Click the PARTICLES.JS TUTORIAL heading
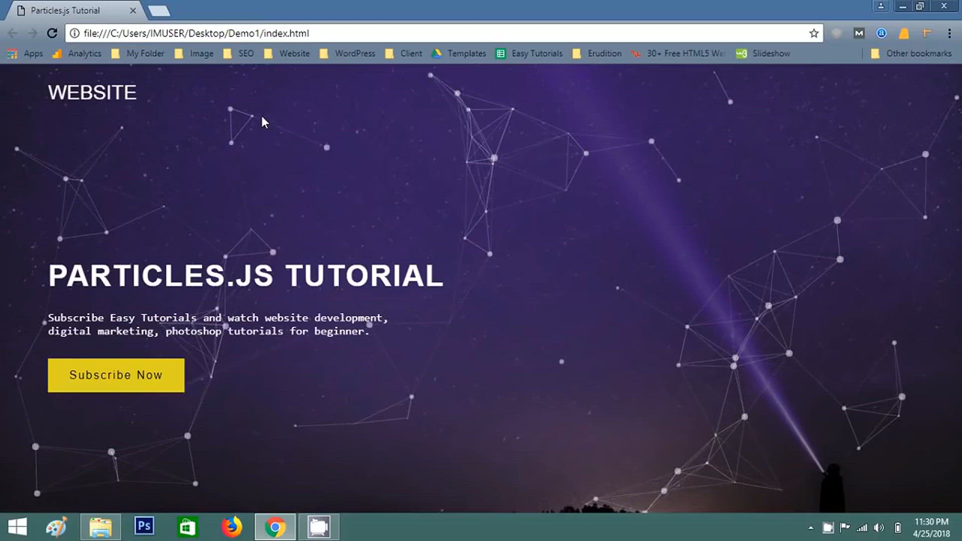Viewport: 962px width, 541px height. tap(246, 276)
